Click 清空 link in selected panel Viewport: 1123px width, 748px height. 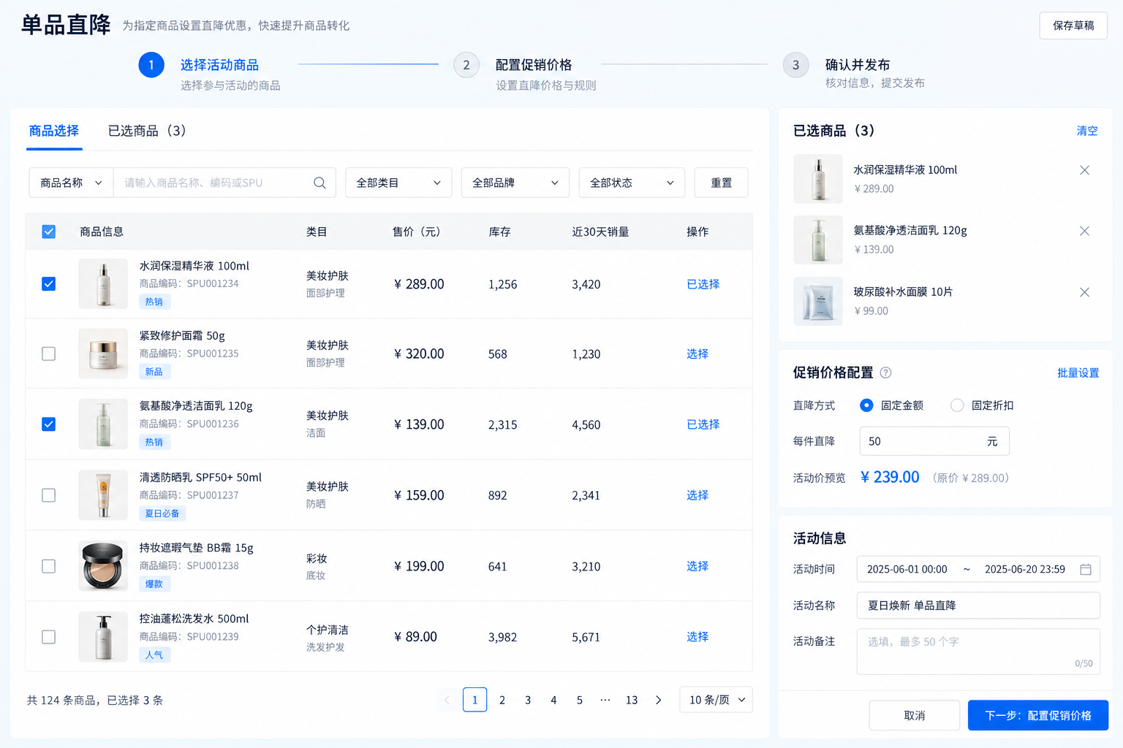pos(1087,131)
